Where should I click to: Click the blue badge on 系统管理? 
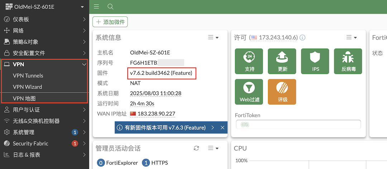coord(75,132)
